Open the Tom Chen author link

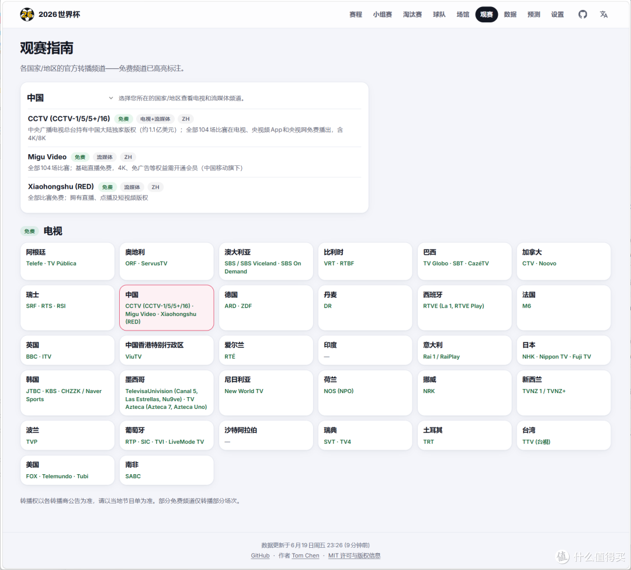(306, 555)
